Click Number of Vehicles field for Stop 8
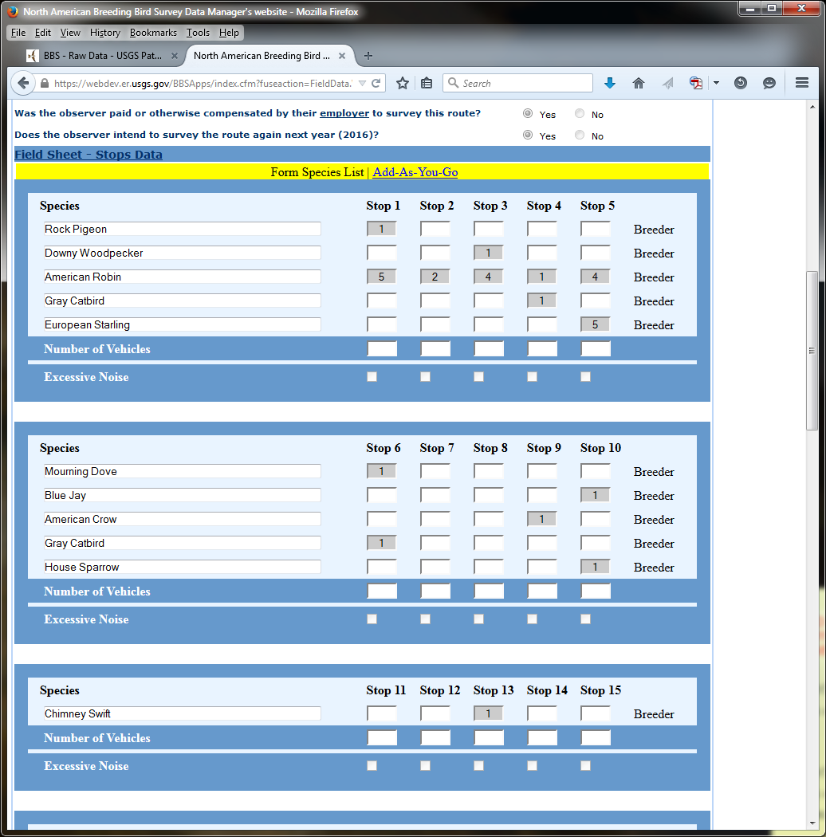The width and height of the screenshot is (826, 837). 489,591
